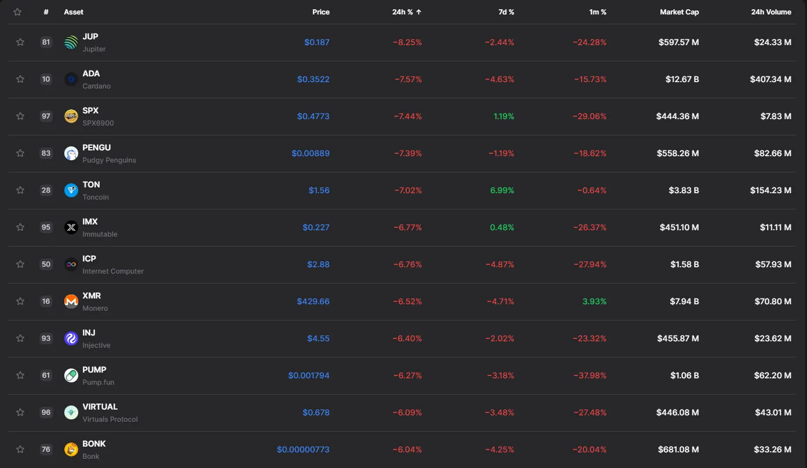Click the SPX6900 coin logo

click(71, 116)
